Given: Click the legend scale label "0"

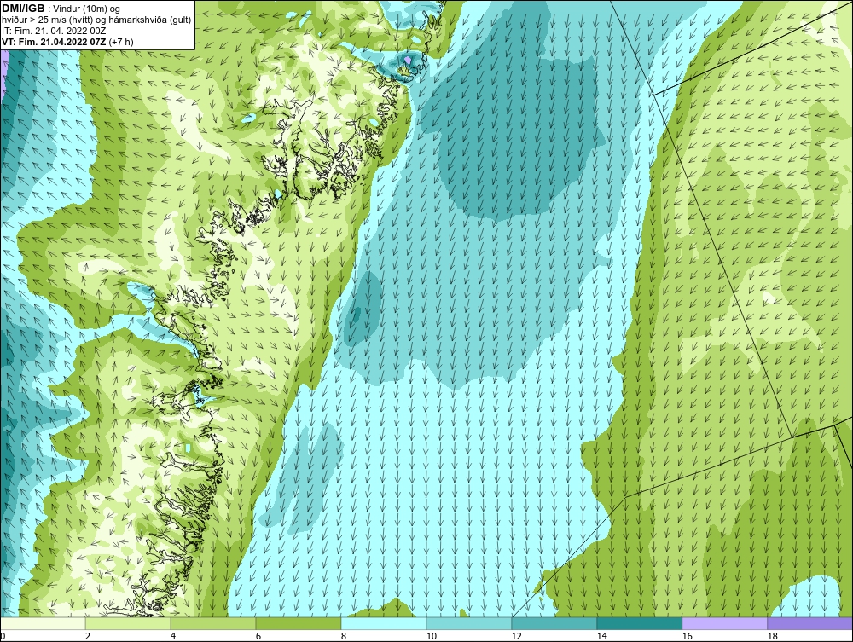Looking at the screenshot, I should 3,636.
